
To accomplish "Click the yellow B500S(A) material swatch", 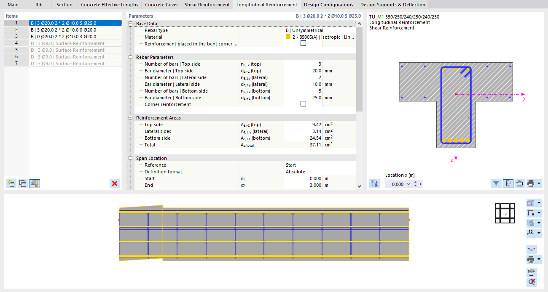I will point(288,37).
